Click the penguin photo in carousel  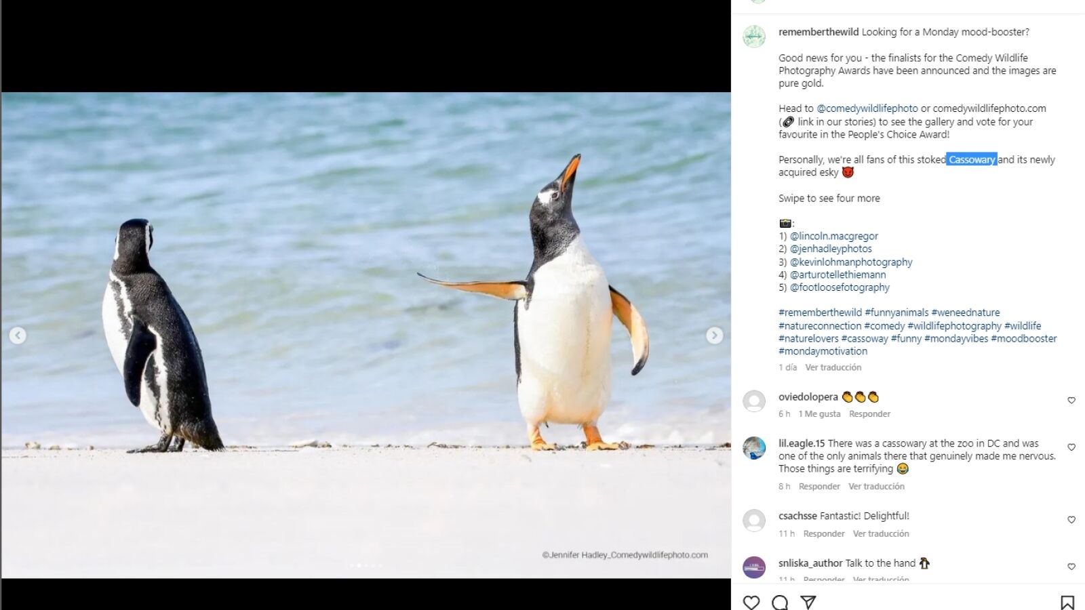366,335
